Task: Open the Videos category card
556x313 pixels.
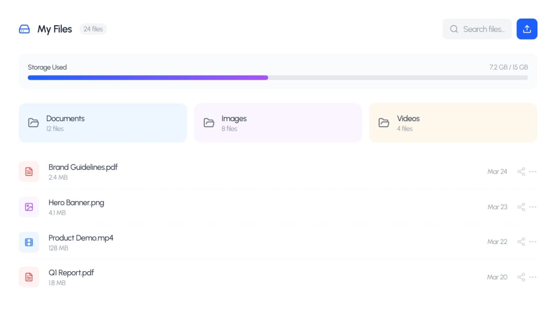Action: 453,123
